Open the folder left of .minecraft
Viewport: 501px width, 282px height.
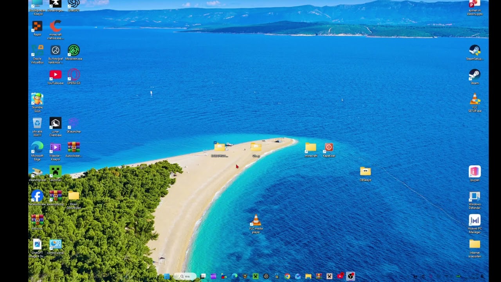click(x=256, y=150)
